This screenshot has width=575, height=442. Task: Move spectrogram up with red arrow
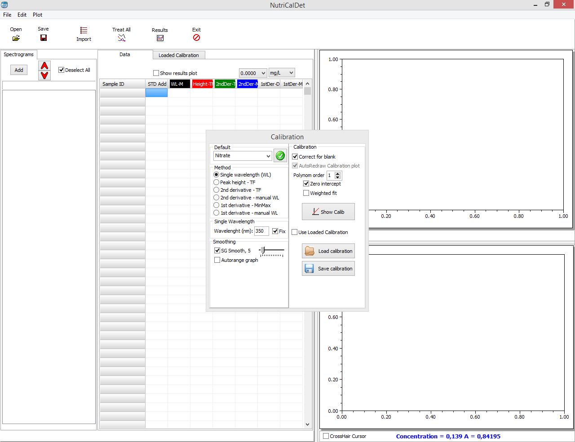point(44,66)
